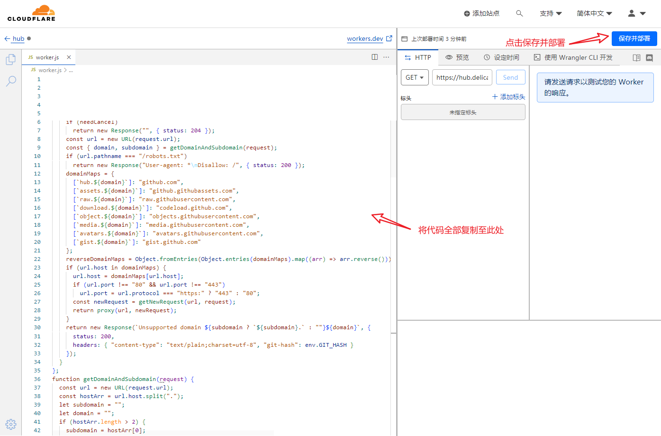Viewport: 661px width, 436px height.
Task: Click the "github.githubassets.com" string on line 14
Action: (192, 191)
